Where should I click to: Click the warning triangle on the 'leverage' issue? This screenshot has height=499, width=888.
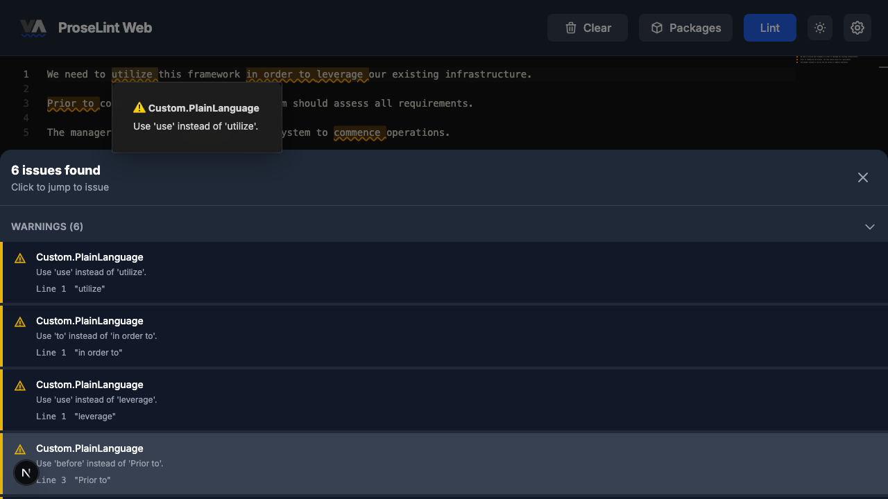tap(20, 385)
